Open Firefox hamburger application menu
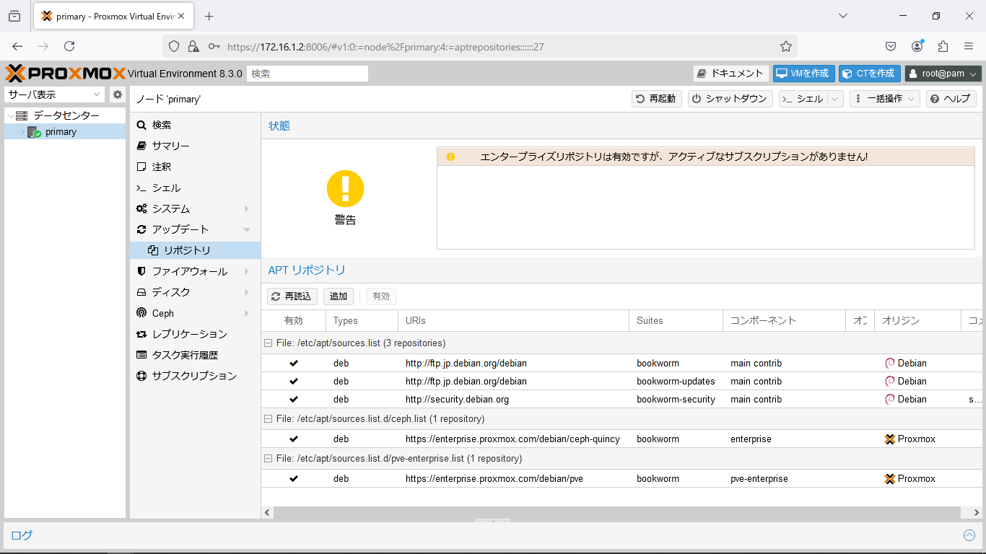Image resolution: width=986 pixels, height=554 pixels. tap(969, 46)
